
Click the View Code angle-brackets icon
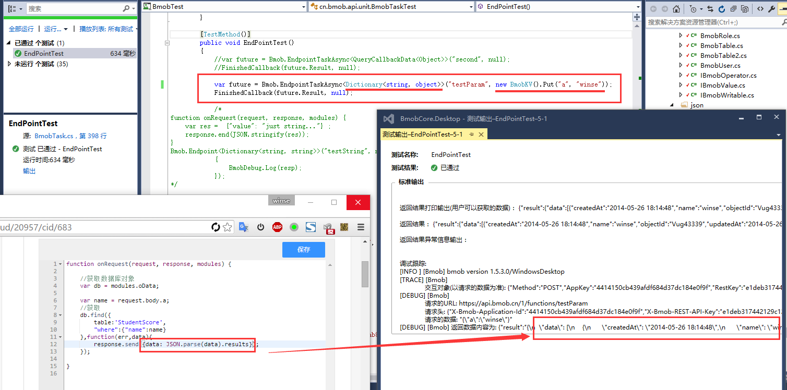point(760,9)
